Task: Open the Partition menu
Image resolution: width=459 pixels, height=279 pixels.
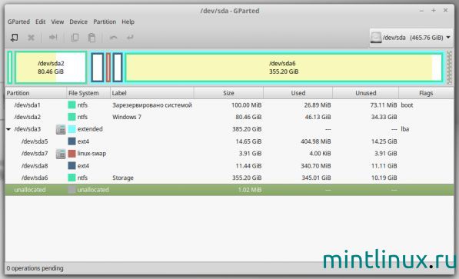Action: pos(105,22)
